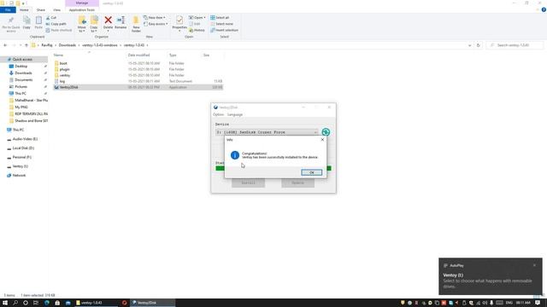Image resolution: width=547 pixels, height=307 pixels.
Task: Open the Move to dropdown
Action: (x=82, y=25)
